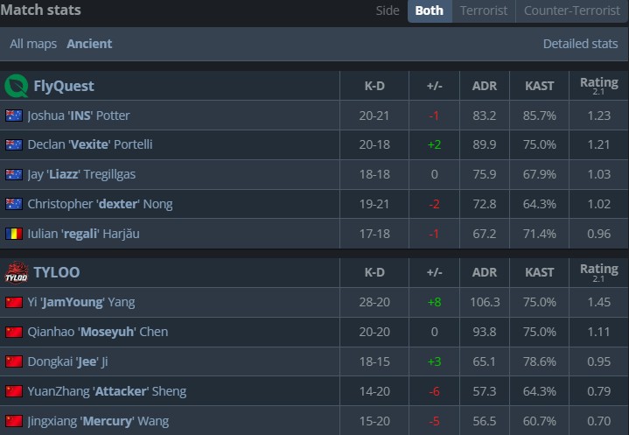Open the Detailed stats link
Screen dimensions: 629x435
(580, 44)
